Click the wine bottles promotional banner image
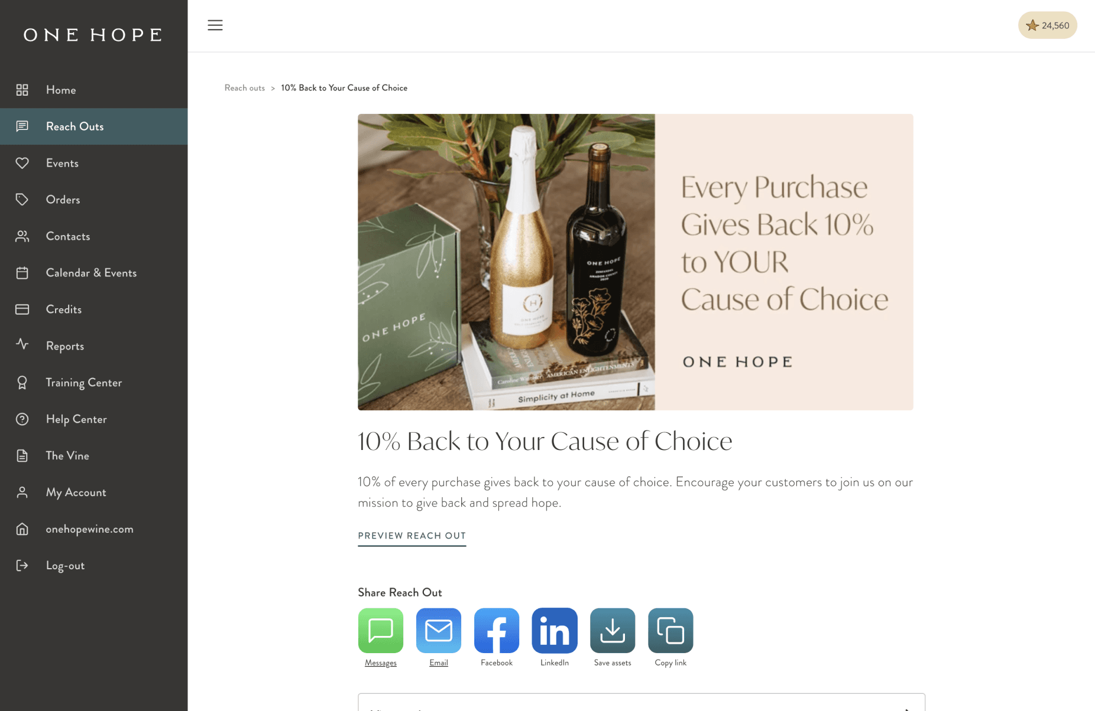Screen dimensions: 1095x711 [635, 262]
